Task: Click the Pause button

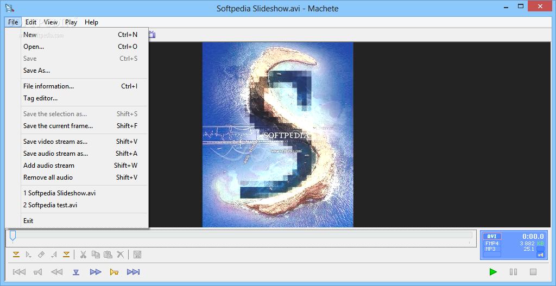Action: [513, 272]
